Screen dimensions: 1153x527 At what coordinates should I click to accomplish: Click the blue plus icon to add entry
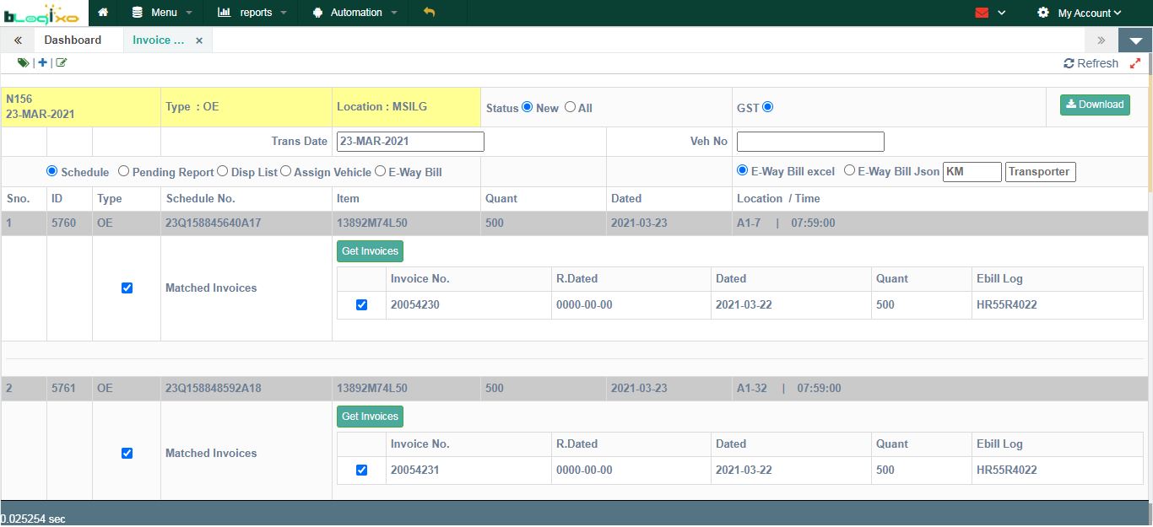pyautogui.click(x=42, y=62)
